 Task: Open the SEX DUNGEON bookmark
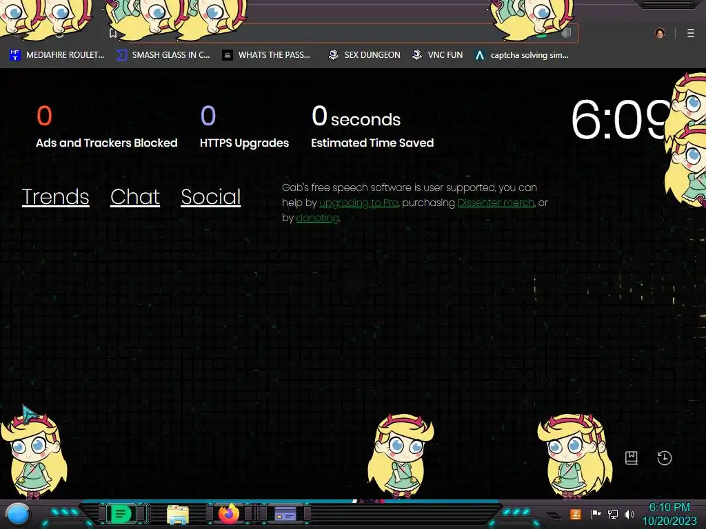[364, 55]
